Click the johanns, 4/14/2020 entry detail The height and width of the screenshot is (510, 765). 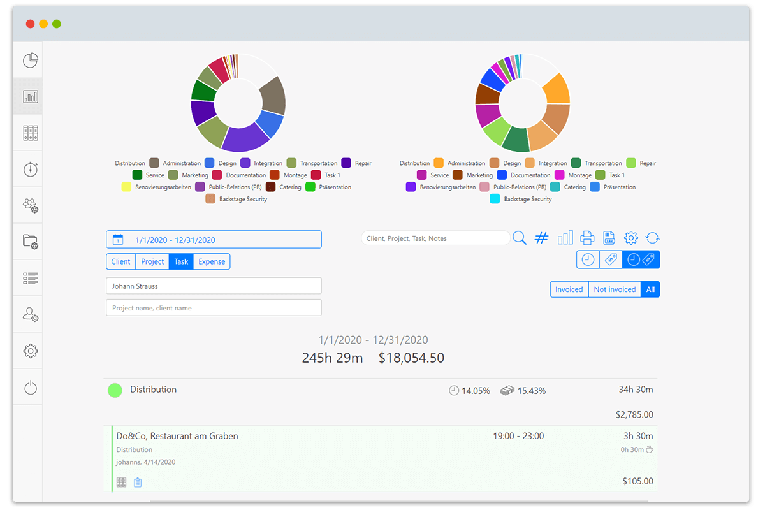[x=145, y=462]
